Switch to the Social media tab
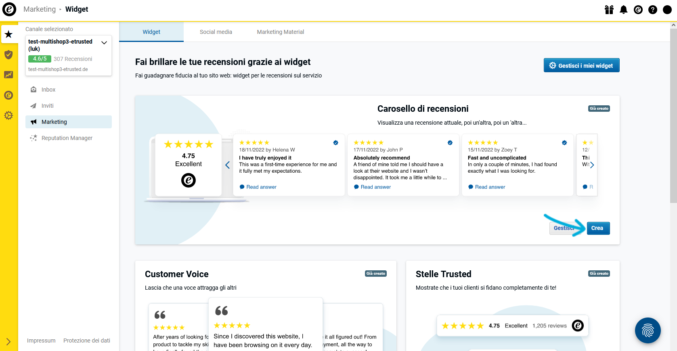The width and height of the screenshot is (677, 351). click(x=216, y=32)
